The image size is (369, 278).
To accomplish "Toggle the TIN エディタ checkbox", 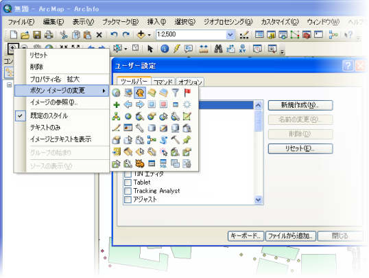I will coord(128,174).
